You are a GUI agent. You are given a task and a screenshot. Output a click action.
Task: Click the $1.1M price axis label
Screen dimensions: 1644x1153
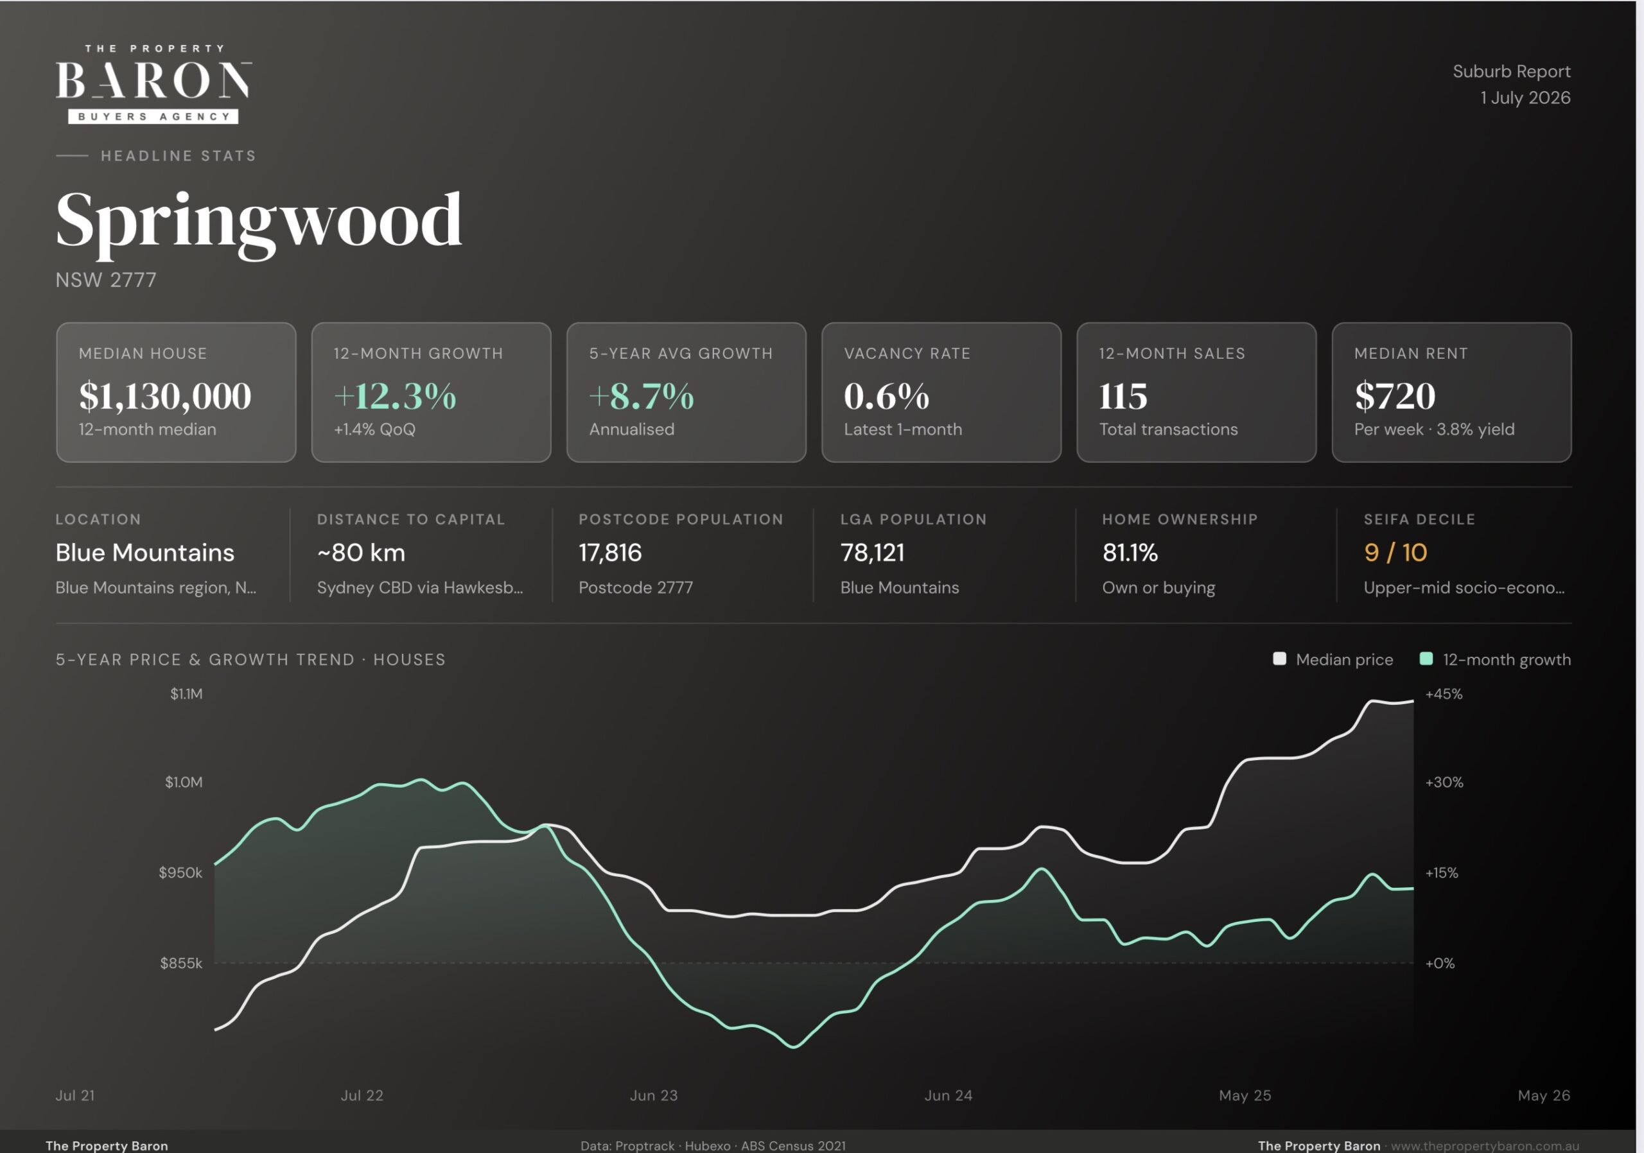coord(186,694)
